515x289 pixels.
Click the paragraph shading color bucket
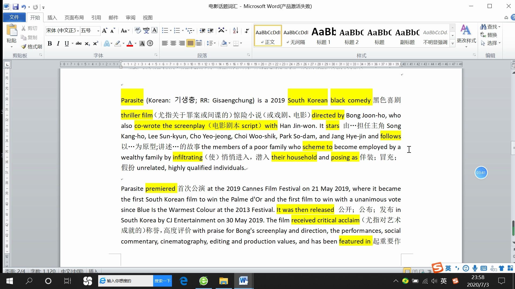tap(224, 43)
